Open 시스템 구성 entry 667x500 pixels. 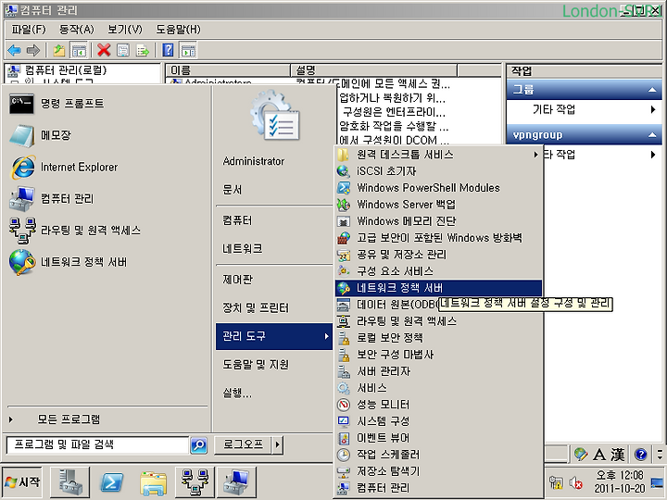pos(438,421)
